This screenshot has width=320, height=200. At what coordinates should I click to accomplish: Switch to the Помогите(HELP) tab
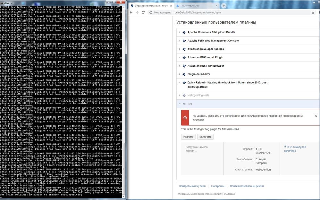click(197, 6)
